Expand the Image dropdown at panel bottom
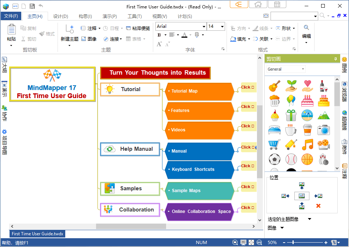Screen dimensions: 349x247 click(x=282, y=228)
